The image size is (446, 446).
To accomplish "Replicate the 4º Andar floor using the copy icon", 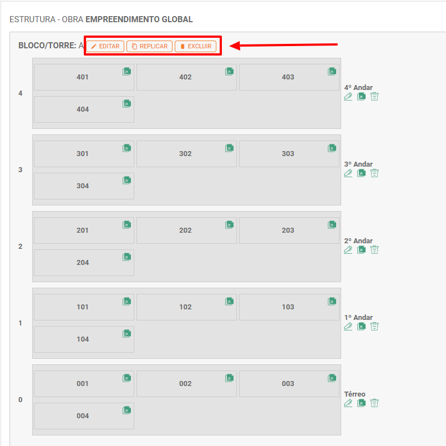I will point(361,96).
